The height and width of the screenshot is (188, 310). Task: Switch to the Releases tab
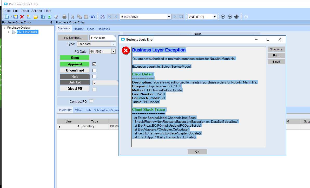(104, 29)
